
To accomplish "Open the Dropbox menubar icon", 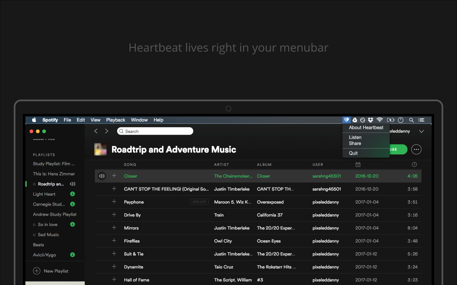I will [370, 120].
